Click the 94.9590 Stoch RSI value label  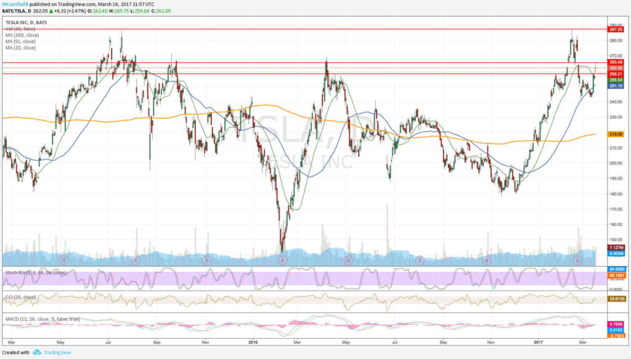616,269
